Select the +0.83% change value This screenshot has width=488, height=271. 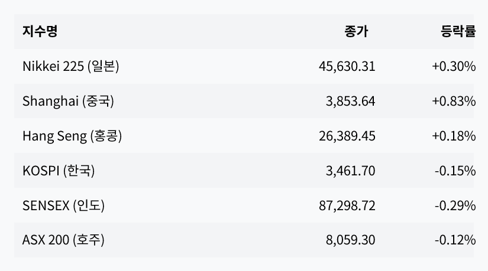pos(454,101)
